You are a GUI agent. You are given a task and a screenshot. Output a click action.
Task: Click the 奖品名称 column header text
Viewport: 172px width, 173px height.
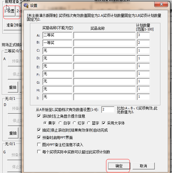coord(97,28)
